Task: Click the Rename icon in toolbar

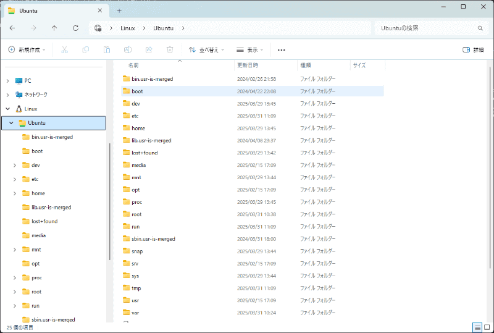Action: click(128, 49)
